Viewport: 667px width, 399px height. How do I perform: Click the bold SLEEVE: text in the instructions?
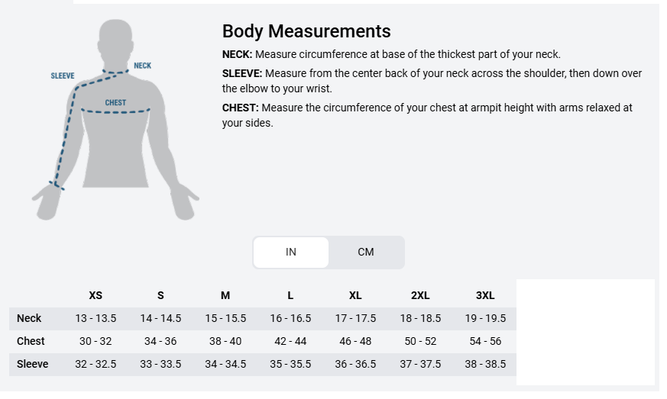tap(242, 73)
